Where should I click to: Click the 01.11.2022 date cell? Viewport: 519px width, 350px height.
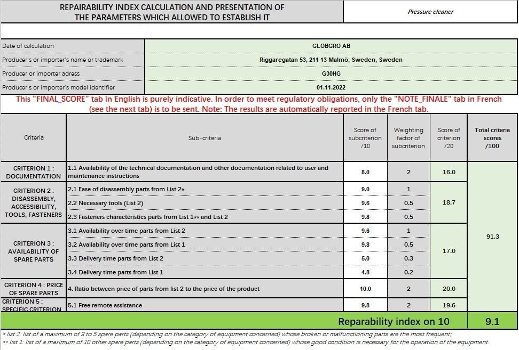(331, 87)
